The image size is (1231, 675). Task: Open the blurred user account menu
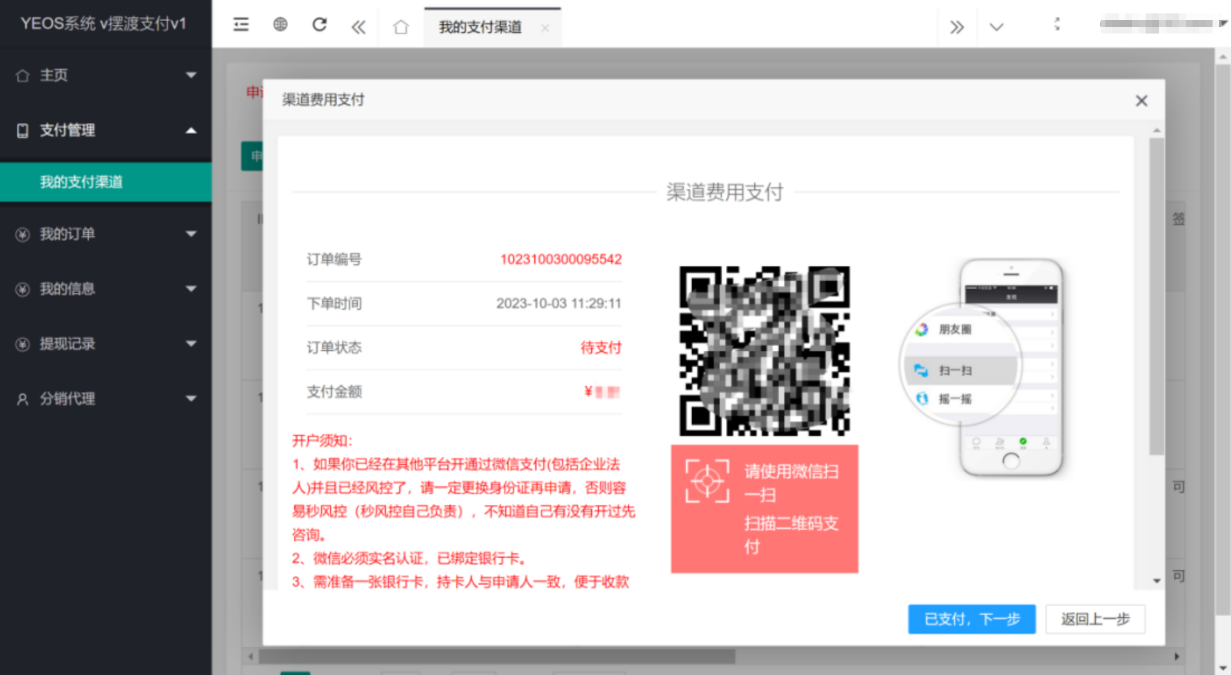(x=1163, y=24)
